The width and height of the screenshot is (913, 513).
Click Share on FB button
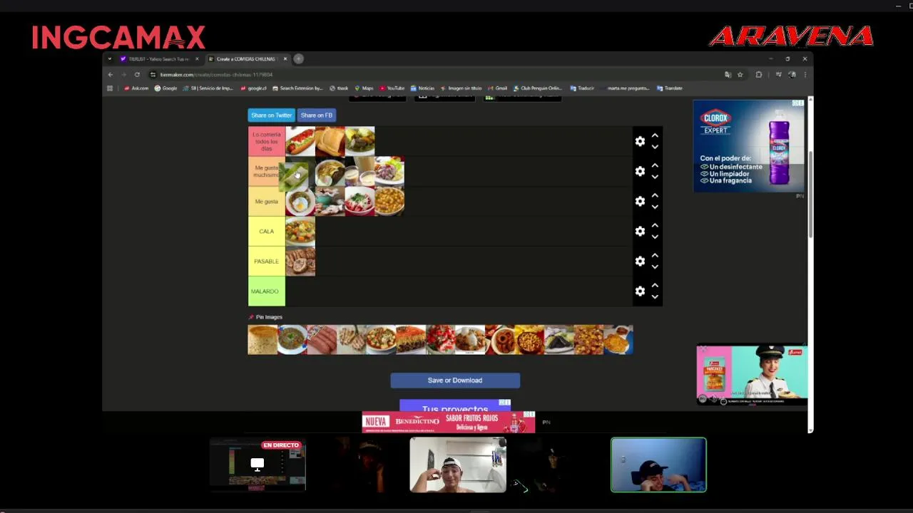[x=316, y=115]
